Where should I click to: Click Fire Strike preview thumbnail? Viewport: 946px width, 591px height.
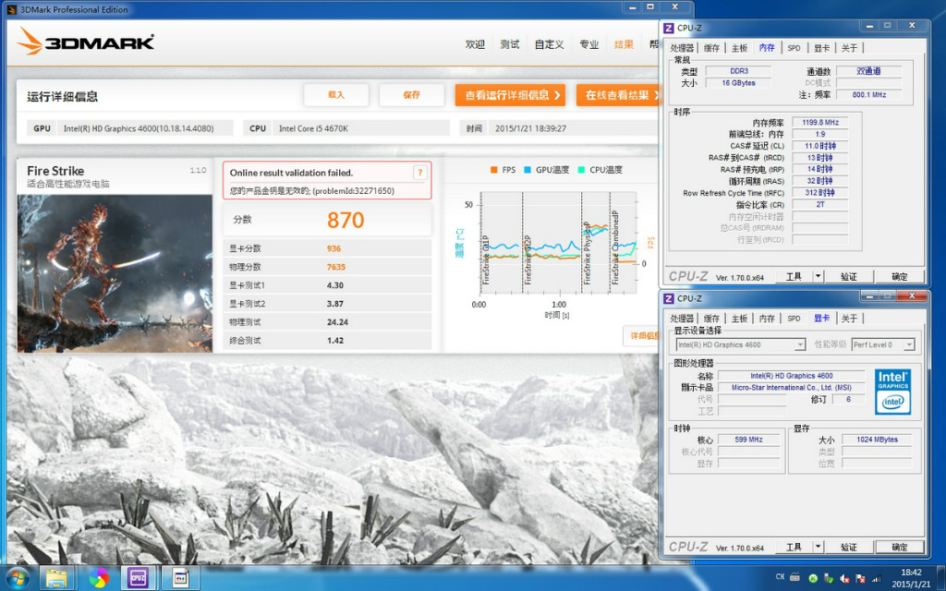click(x=115, y=273)
